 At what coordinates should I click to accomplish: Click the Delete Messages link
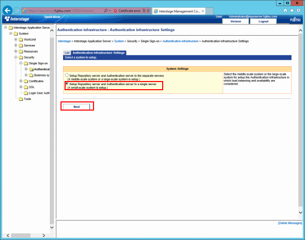coord(290,223)
